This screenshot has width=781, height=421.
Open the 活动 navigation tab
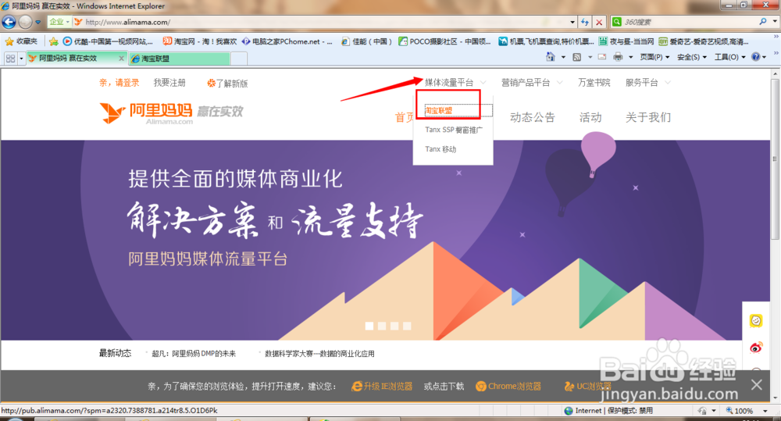click(590, 118)
